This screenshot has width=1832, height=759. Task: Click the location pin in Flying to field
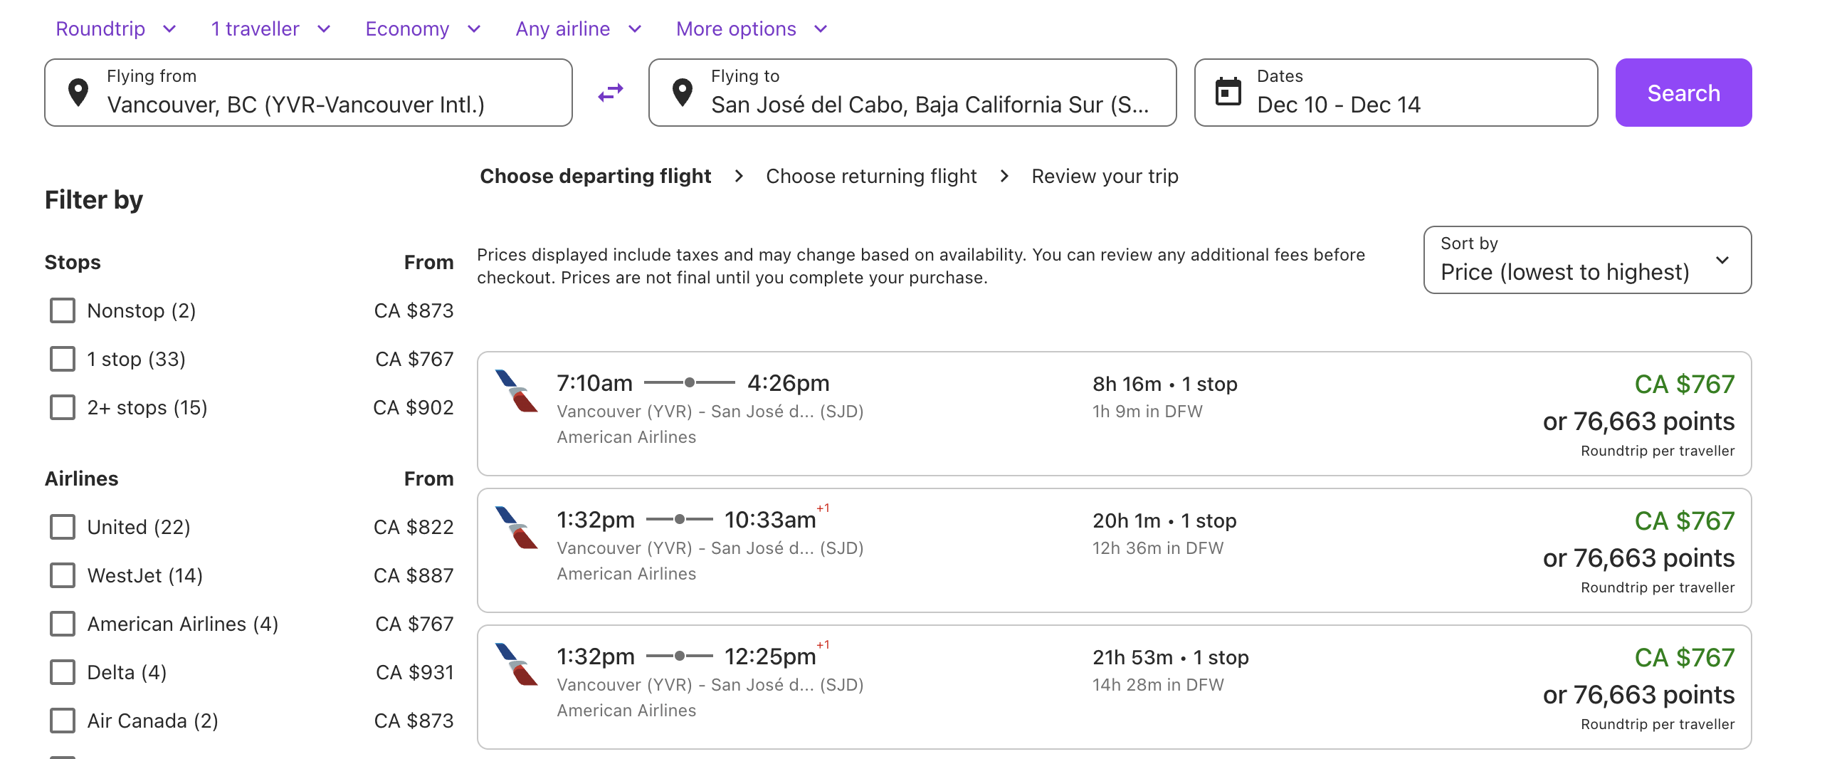[x=682, y=92]
